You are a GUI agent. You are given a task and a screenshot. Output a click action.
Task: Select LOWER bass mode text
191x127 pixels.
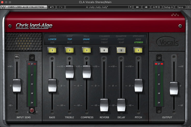(52, 39)
